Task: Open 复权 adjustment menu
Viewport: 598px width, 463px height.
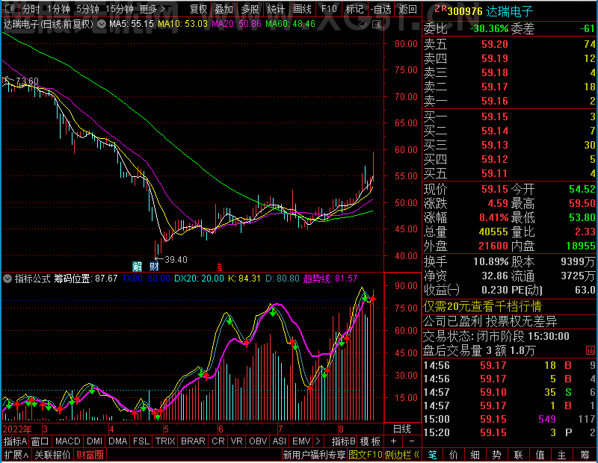Action: pos(198,9)
